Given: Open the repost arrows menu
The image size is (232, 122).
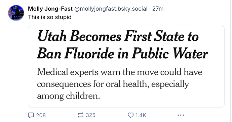Looking at the screenshot, I should 81,115.
